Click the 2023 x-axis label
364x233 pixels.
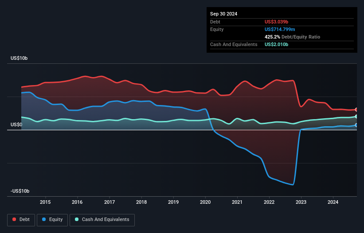pyautogui.click(x=301, y=202)
